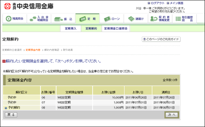Click the 定期解約口座選択 breadcrumb step
The image size is (205, 127).
[x=12, y=50]
